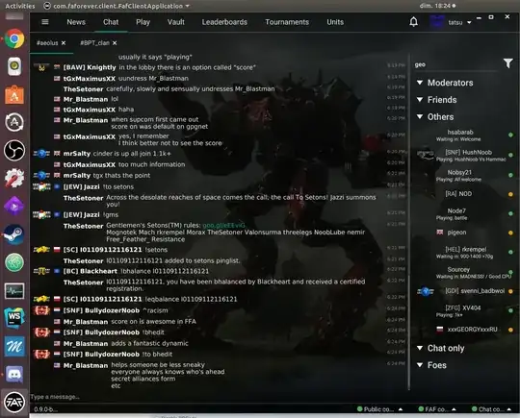Open the Play tab
Image resolution: width=520 pixels, height=418 pixels.
[x=143, y=22]
